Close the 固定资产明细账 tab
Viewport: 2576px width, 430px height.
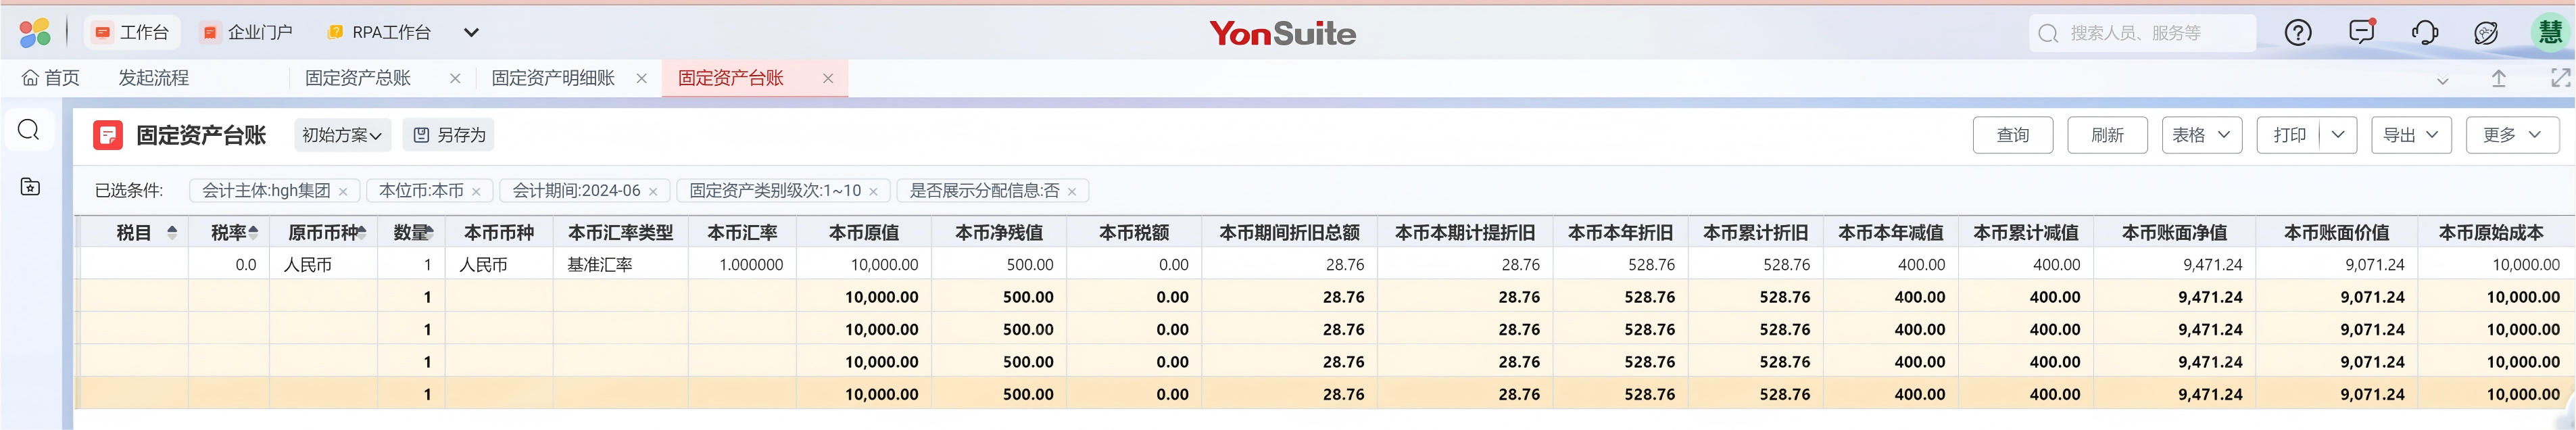[642, 78]
